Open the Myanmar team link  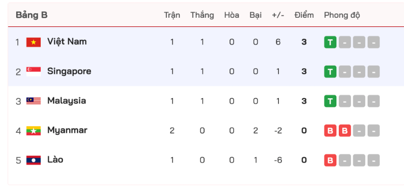pos(67,130)
